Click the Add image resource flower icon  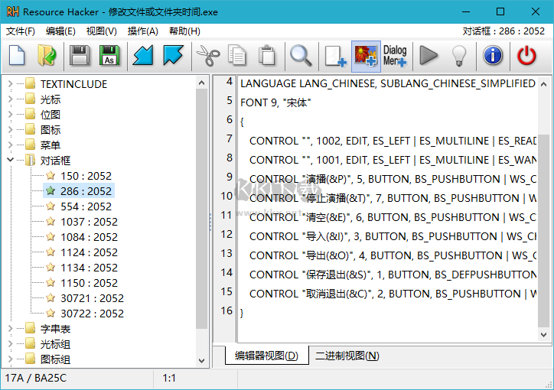[x=366, y=56]
